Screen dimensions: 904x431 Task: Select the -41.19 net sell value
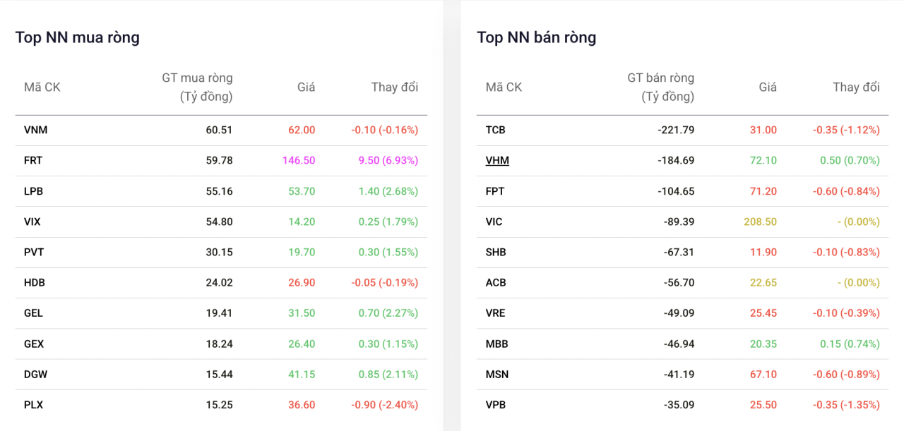point(679,374)
